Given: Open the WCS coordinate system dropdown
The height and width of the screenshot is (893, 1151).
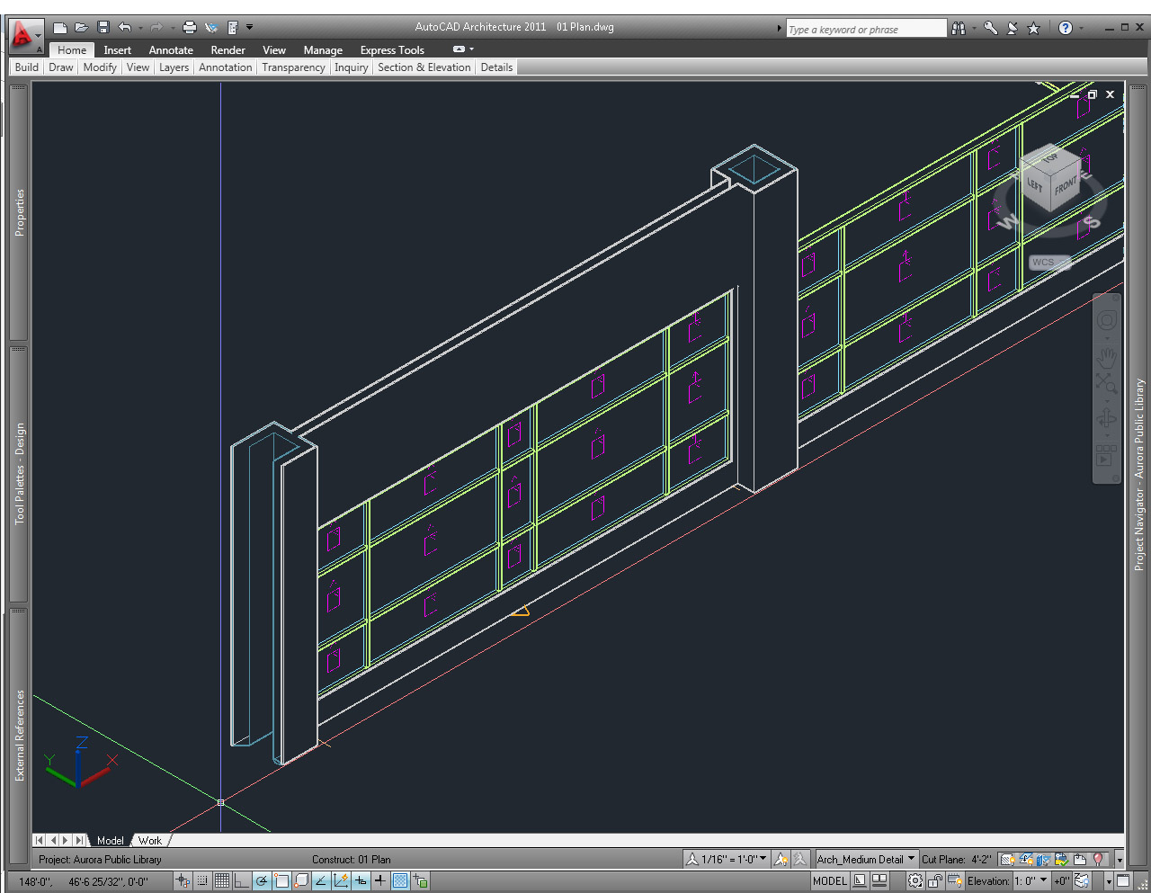Looking at the screenshot, I should (1049, 263).
